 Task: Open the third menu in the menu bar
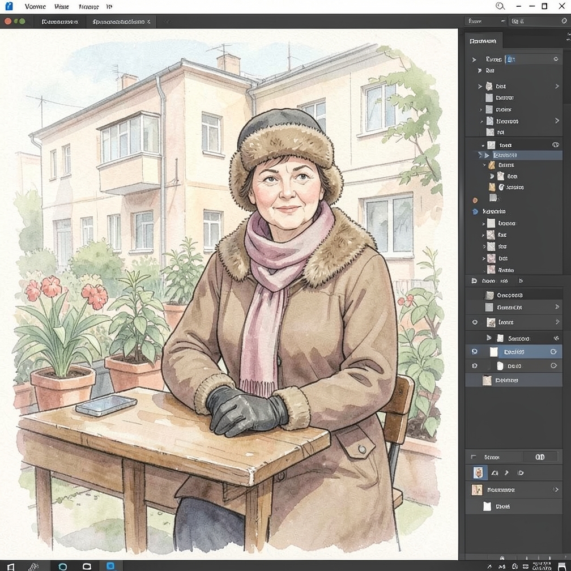click(88, 7)
